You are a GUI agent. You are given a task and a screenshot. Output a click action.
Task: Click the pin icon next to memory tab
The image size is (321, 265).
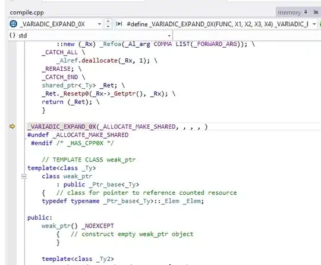click(316, 12)
